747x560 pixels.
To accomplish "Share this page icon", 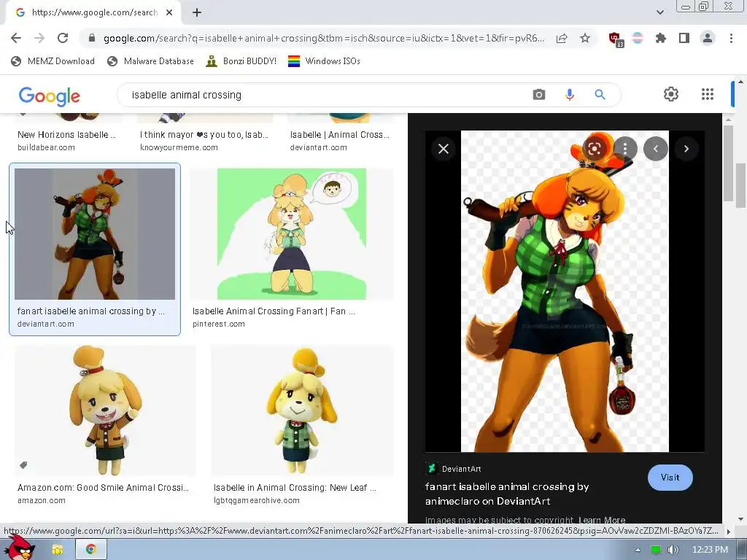I will 562,38.
